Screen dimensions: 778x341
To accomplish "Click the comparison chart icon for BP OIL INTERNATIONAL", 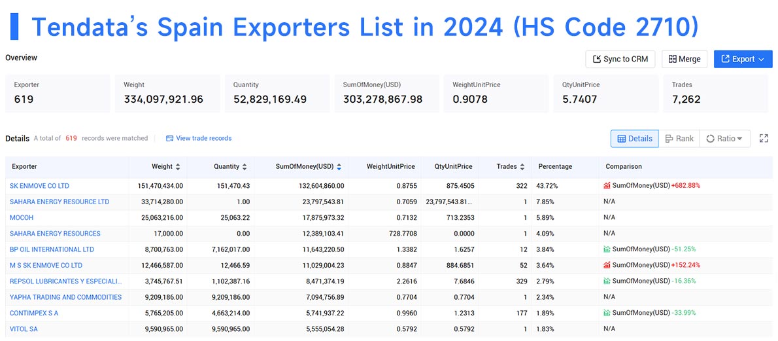I will [607, 249].
